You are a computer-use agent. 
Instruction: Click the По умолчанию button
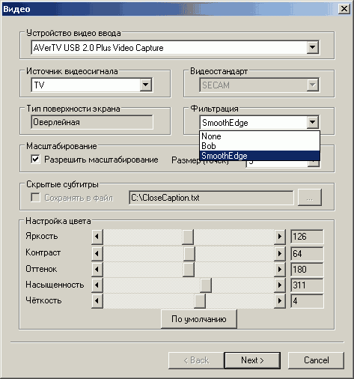pos(199,319)
